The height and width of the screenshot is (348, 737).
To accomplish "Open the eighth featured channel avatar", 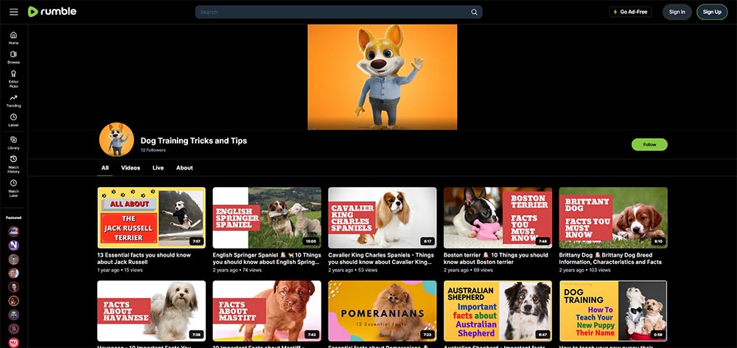I will click(x=13, y=329).
